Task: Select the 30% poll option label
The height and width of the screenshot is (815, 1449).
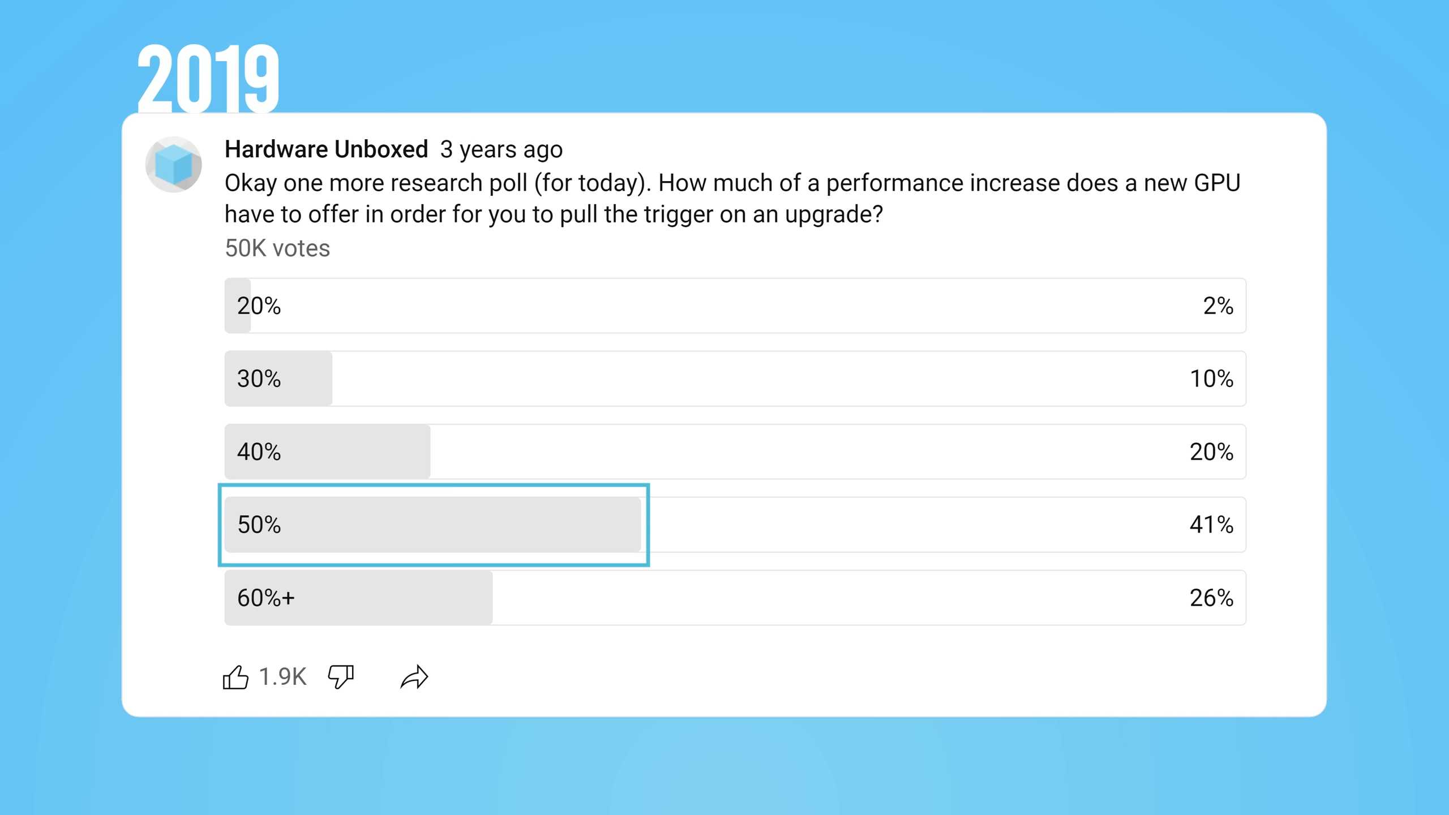Action: tap(259, 379)
